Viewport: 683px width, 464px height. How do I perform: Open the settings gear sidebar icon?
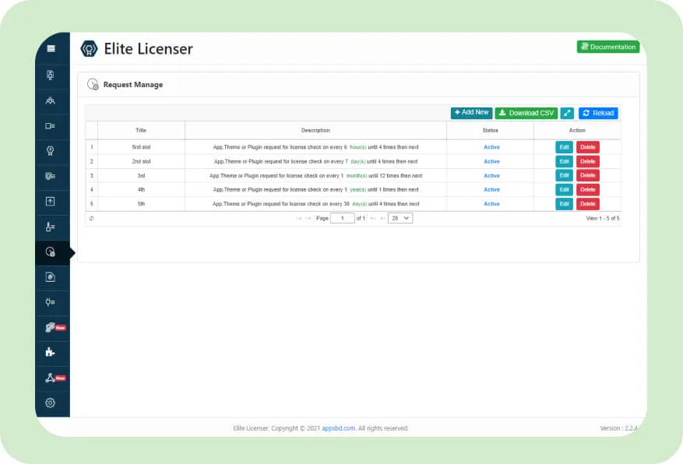(51, 403)
